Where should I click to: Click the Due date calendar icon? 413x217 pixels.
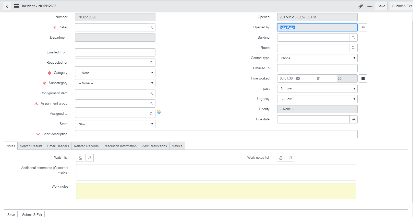354,119
